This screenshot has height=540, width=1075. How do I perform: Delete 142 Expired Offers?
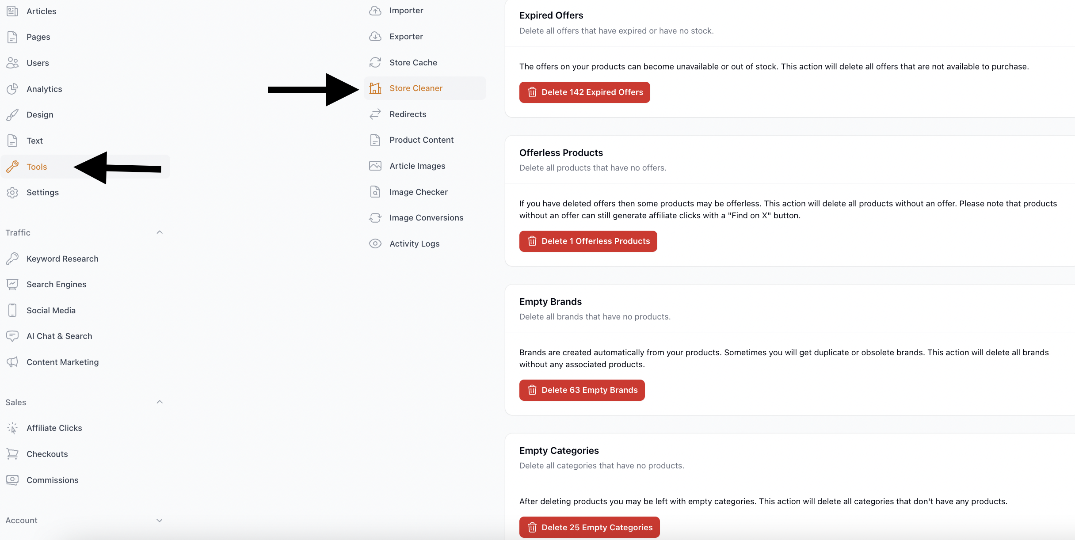[x=584, y=92]
